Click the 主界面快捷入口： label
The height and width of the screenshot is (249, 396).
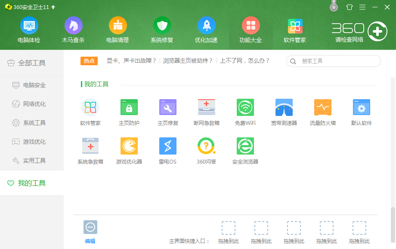click(189, 241)
